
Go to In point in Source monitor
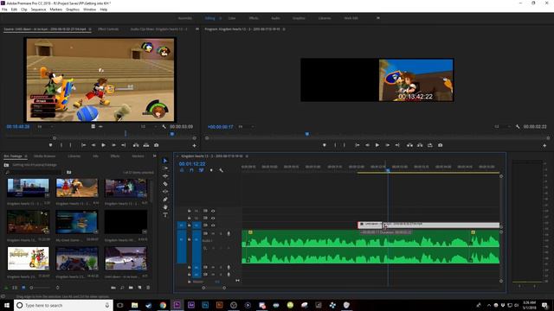pyautogui.click(x=83, y=145)
